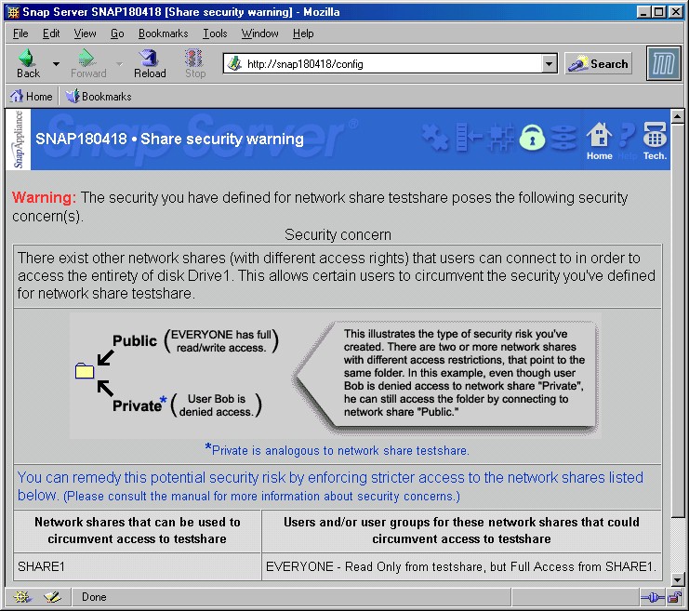Click the puzzle pieces icon in header

click(x=435, y=138)
